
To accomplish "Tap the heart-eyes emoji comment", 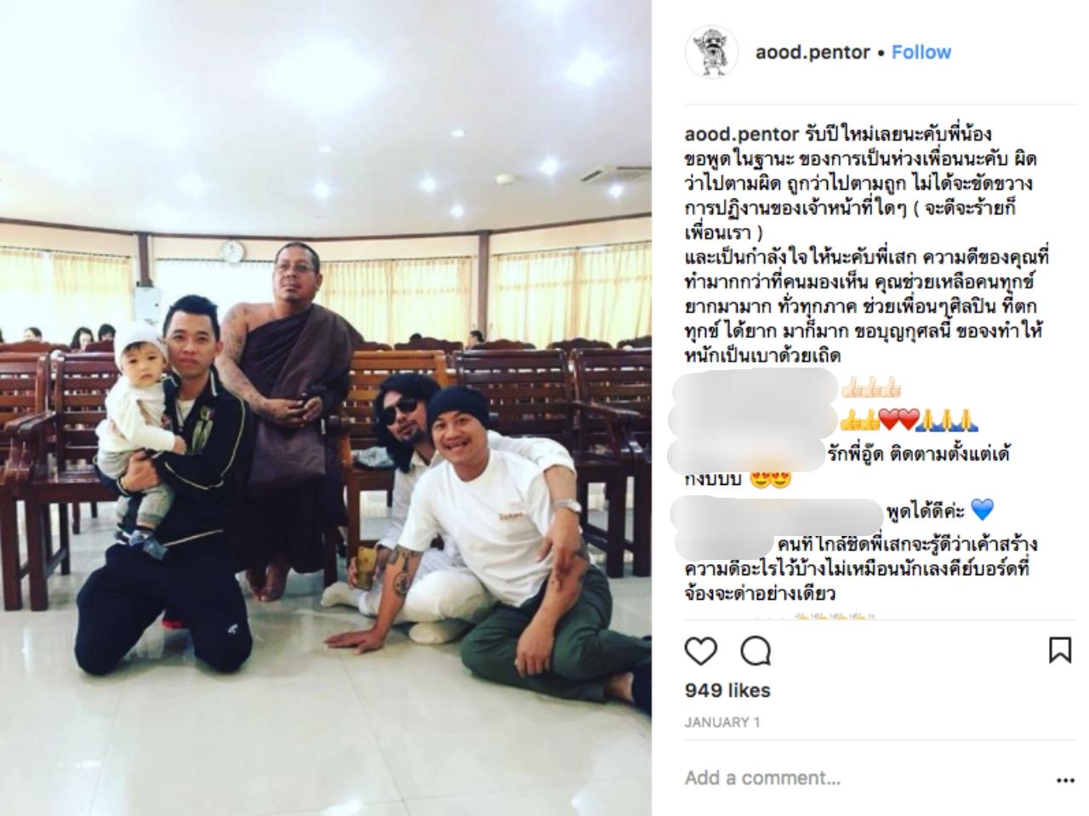I will pos(770,479).
